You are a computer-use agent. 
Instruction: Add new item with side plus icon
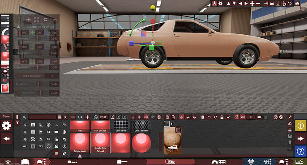point(290,130)
